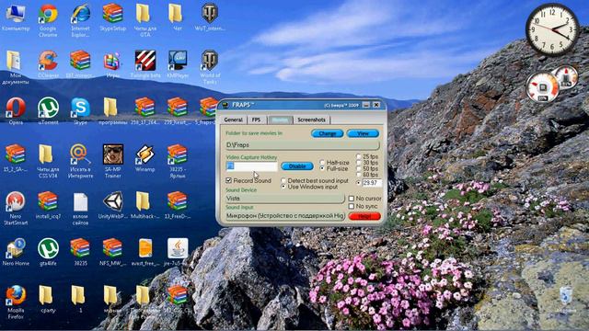Screen dimensions: 589x331
Task: Click the Искать в Интернете shortcut
Action: click(80, 162)
